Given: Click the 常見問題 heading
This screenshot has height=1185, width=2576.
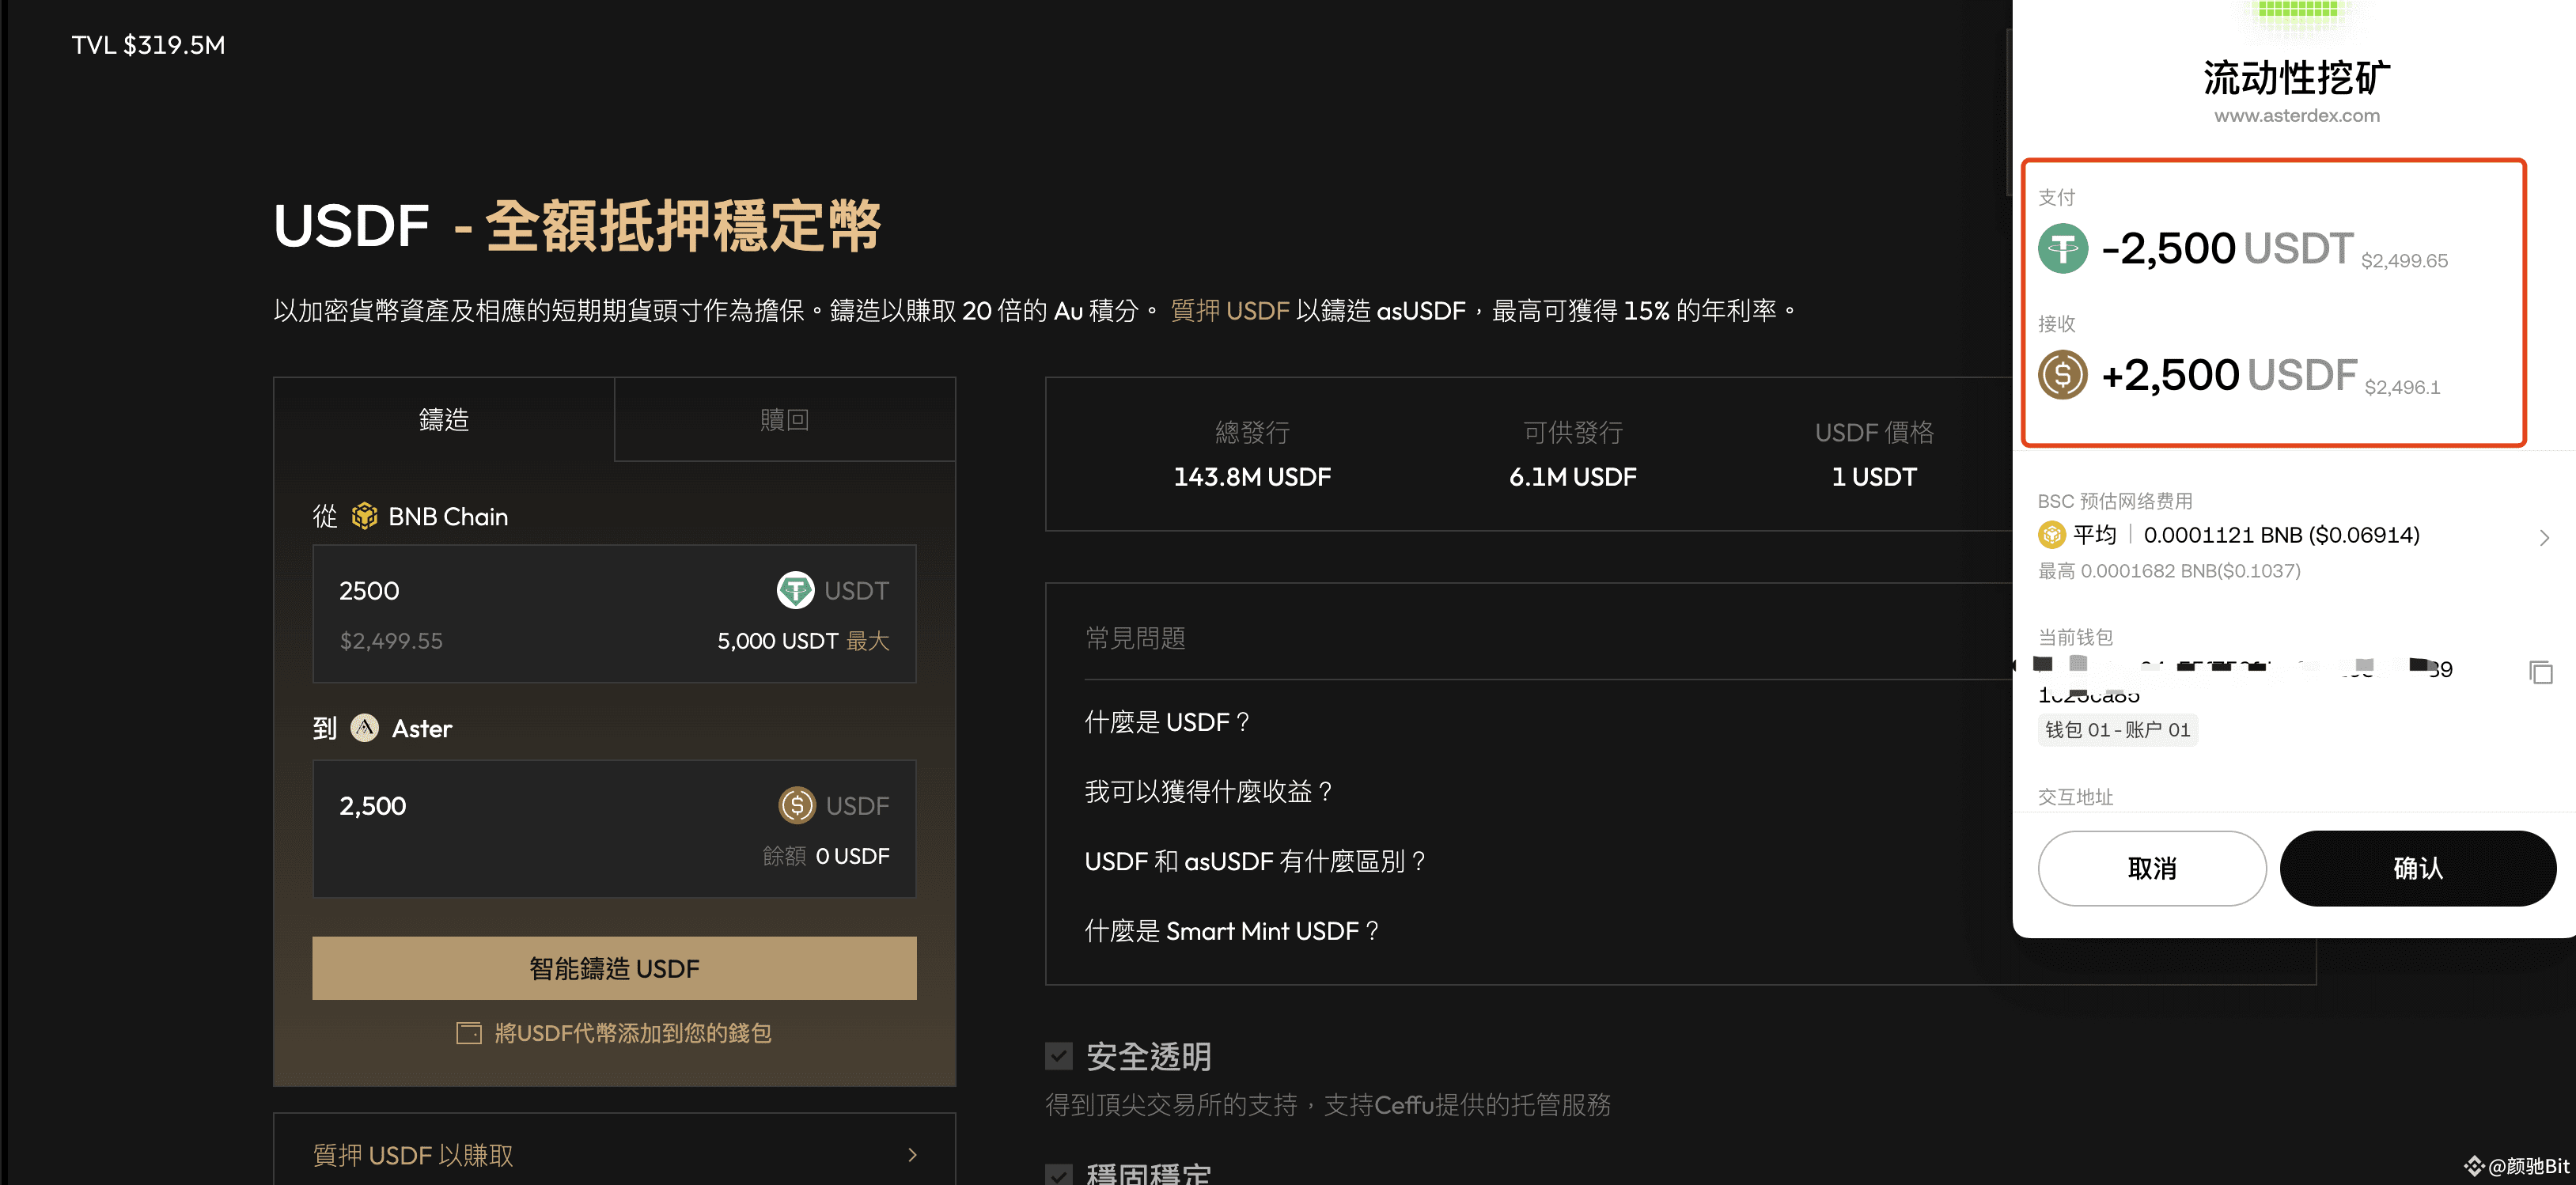Looking at the screenshot, I should [x=1135, y=638].
